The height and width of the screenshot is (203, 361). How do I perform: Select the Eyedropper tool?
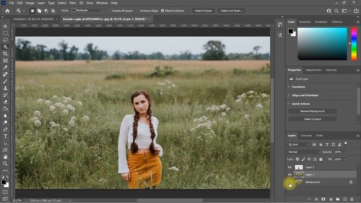pos(5,68)
